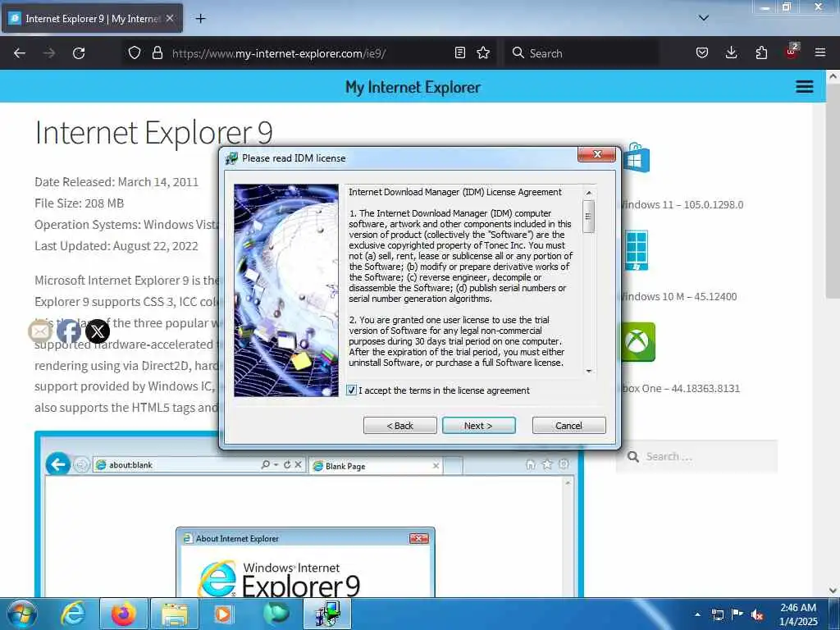
Task: Show hidden system tray icons
Action: 697,614
